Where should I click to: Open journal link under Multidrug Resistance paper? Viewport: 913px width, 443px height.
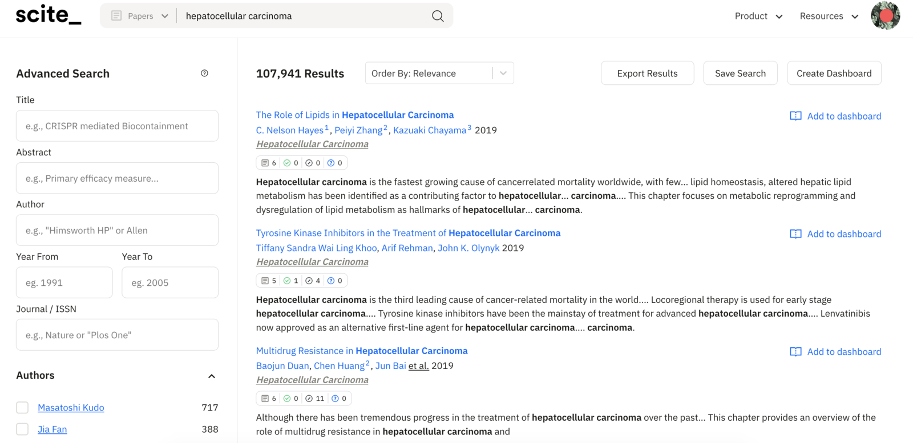[312, 380]
